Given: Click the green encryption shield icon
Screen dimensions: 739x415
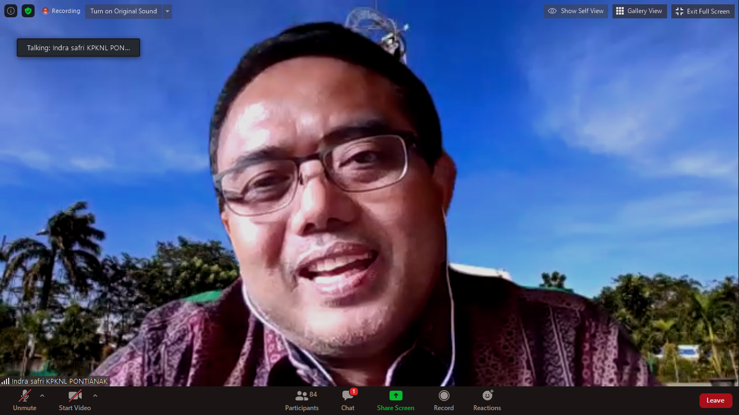Looking at the screenshot, I should pos(28,11).
